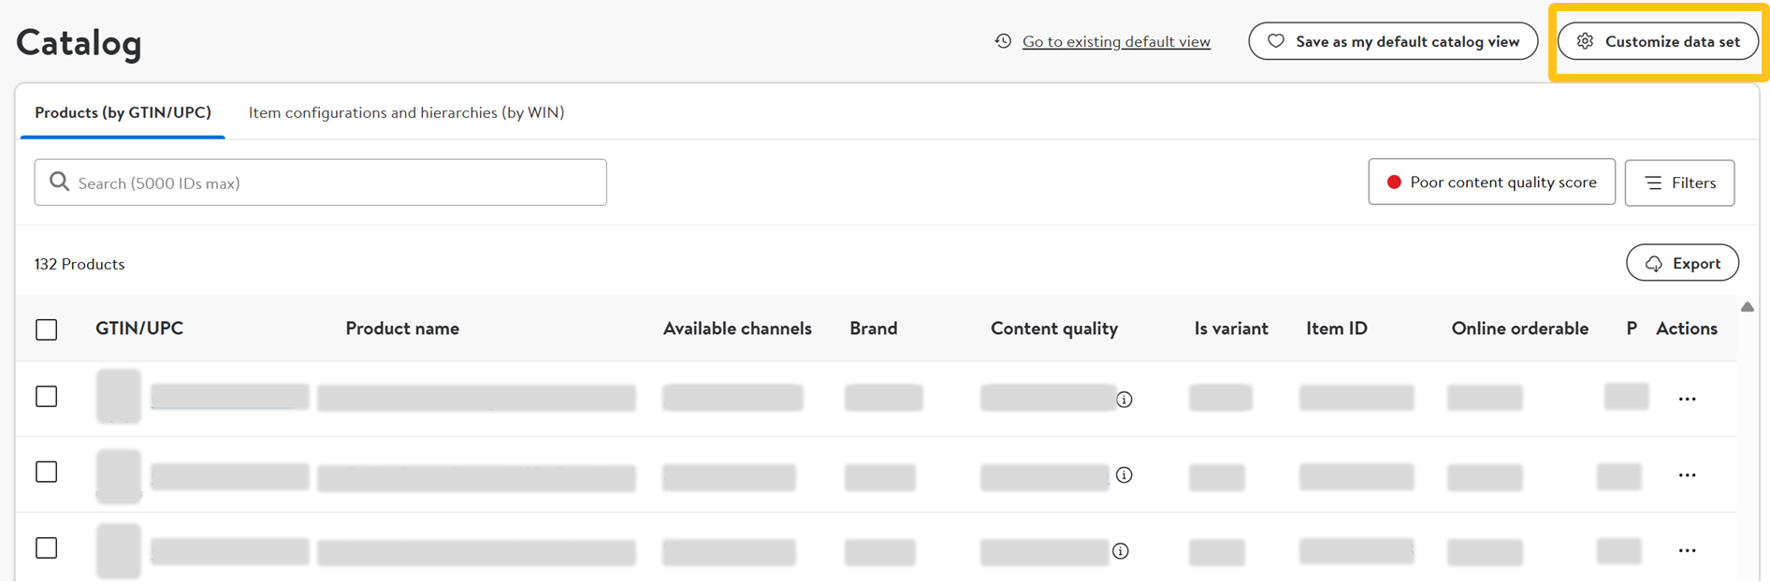Switch to the Products (by GTIN/UPC) tab
1770x584 pixels.
tap(123, 112)
